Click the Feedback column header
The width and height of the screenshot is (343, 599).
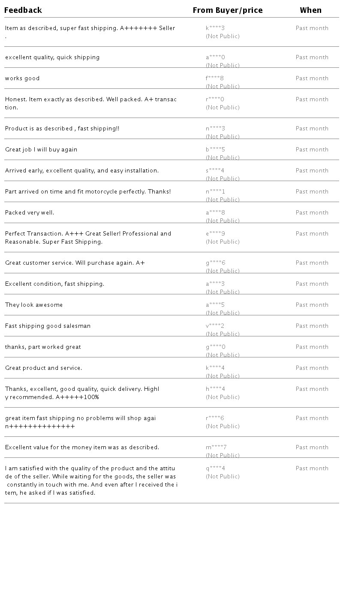[x=23, y=10]
